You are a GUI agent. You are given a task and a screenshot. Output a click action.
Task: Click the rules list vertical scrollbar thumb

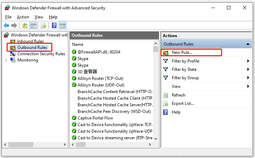click(x=156, y=49)
